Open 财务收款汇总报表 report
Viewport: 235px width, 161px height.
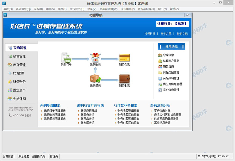[x=128, y=115]
